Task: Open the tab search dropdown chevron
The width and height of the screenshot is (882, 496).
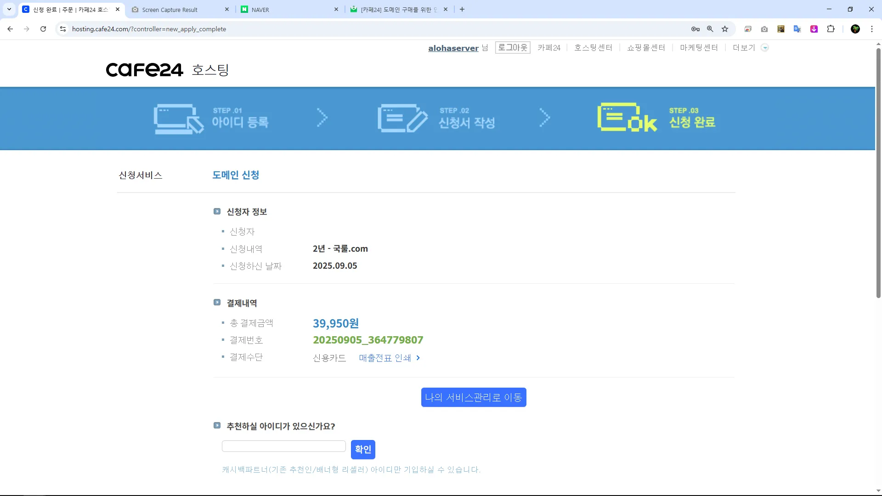Action: point(9,9)
